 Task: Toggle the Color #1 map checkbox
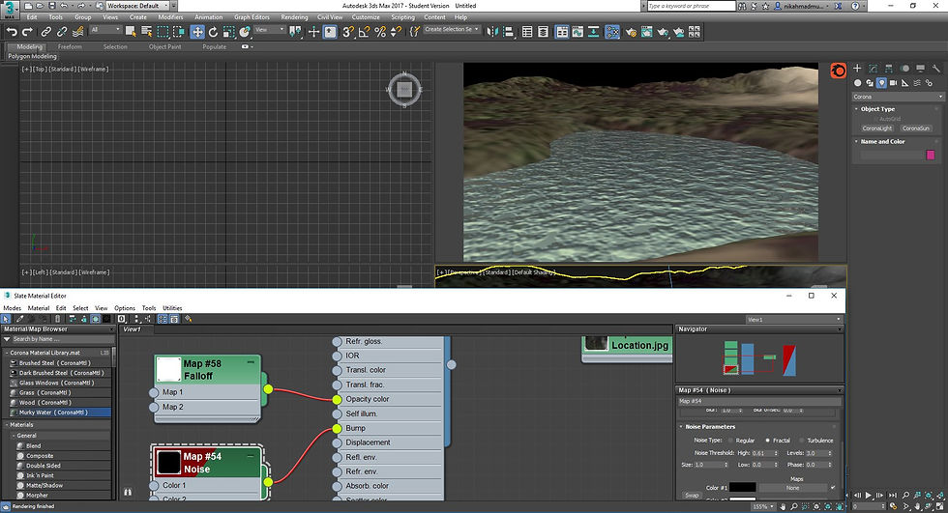click(833, 488)
